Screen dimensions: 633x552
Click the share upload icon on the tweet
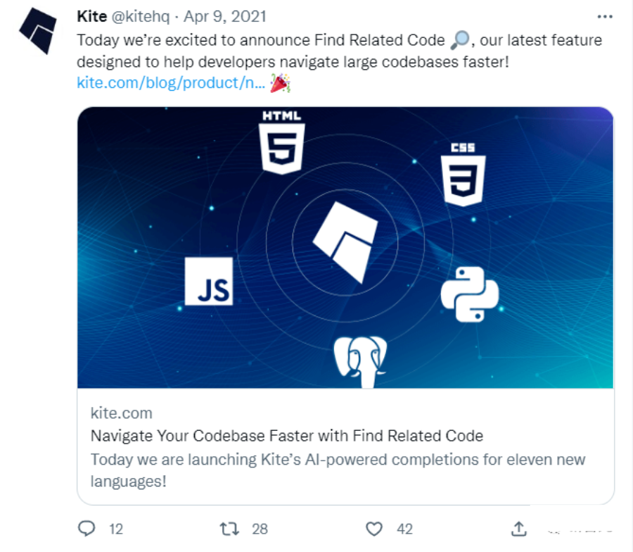[x=520, y=527]
